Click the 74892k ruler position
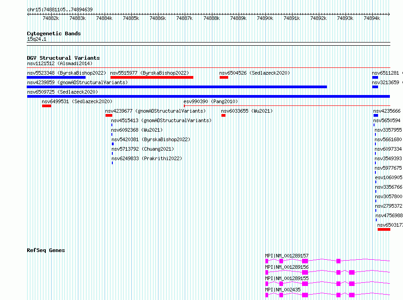The height and width of the screenshot is (300, 403). (x=318, y=18)
